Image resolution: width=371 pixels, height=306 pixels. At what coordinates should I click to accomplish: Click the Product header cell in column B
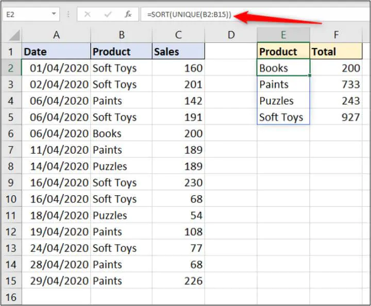click(x=122, y=51)
